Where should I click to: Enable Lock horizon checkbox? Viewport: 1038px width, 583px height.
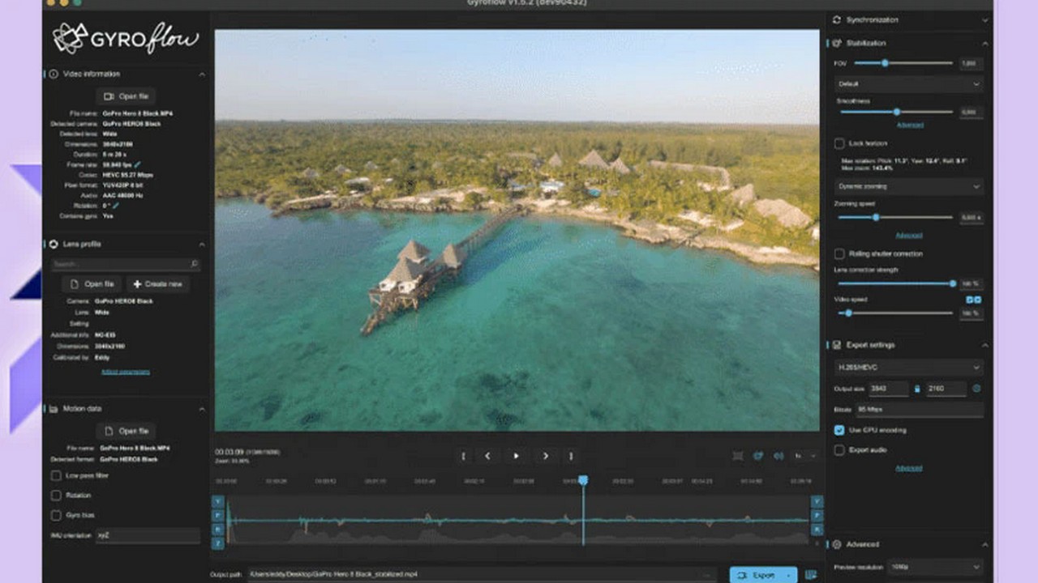click(x=839, y=143)
